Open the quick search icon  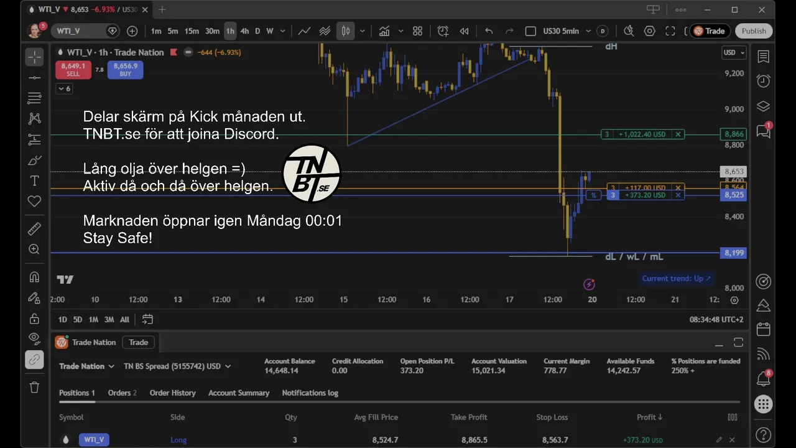(629, 31)
